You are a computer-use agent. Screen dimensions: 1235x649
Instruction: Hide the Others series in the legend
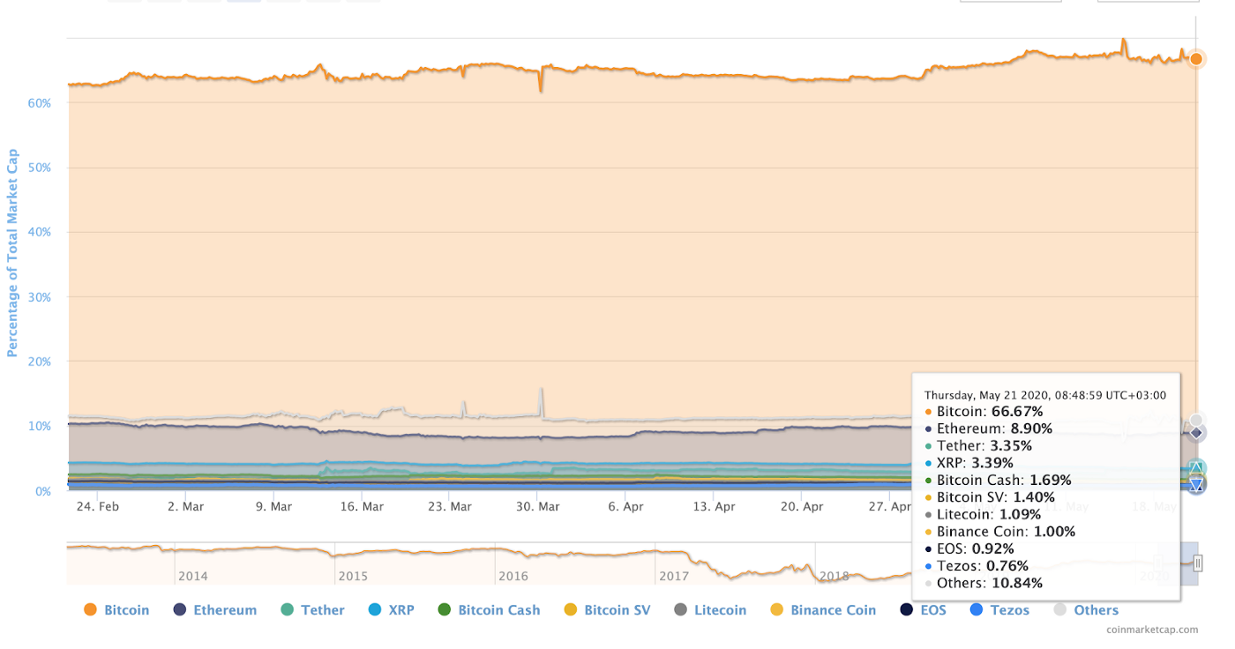tap(1086, 610)
